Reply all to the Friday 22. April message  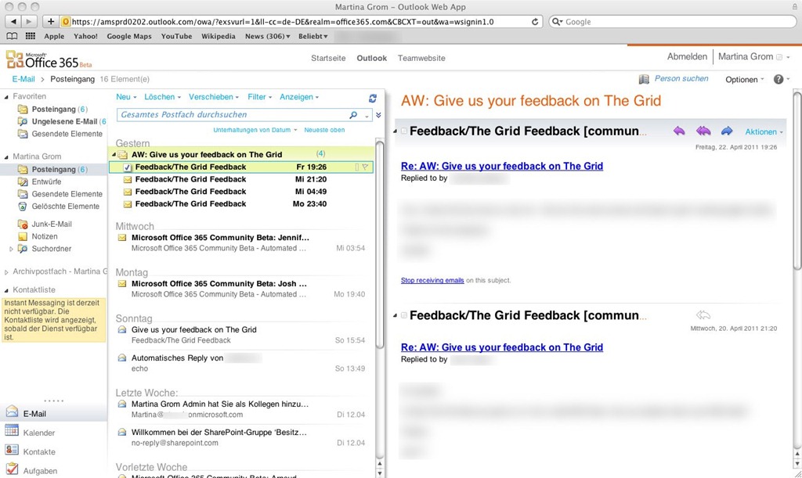click(x=703, y=131)
